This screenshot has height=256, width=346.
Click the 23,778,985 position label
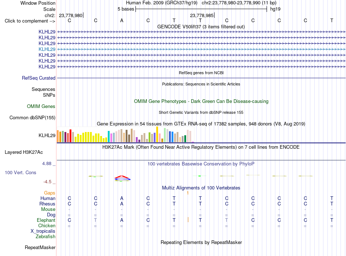coord(202,15)
